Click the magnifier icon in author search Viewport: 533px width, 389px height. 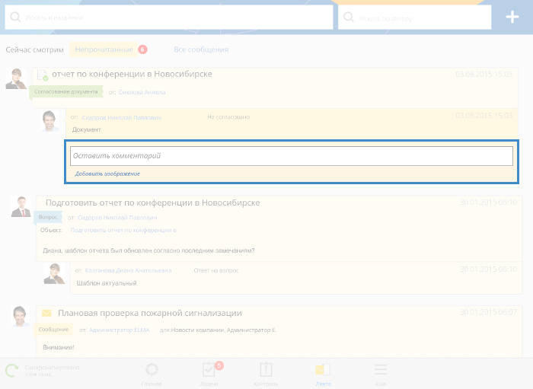pyautogui.click(x=349, y=17)
